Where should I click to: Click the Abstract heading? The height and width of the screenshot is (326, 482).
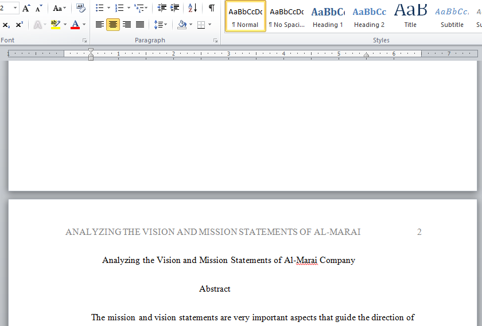[215, 289]
